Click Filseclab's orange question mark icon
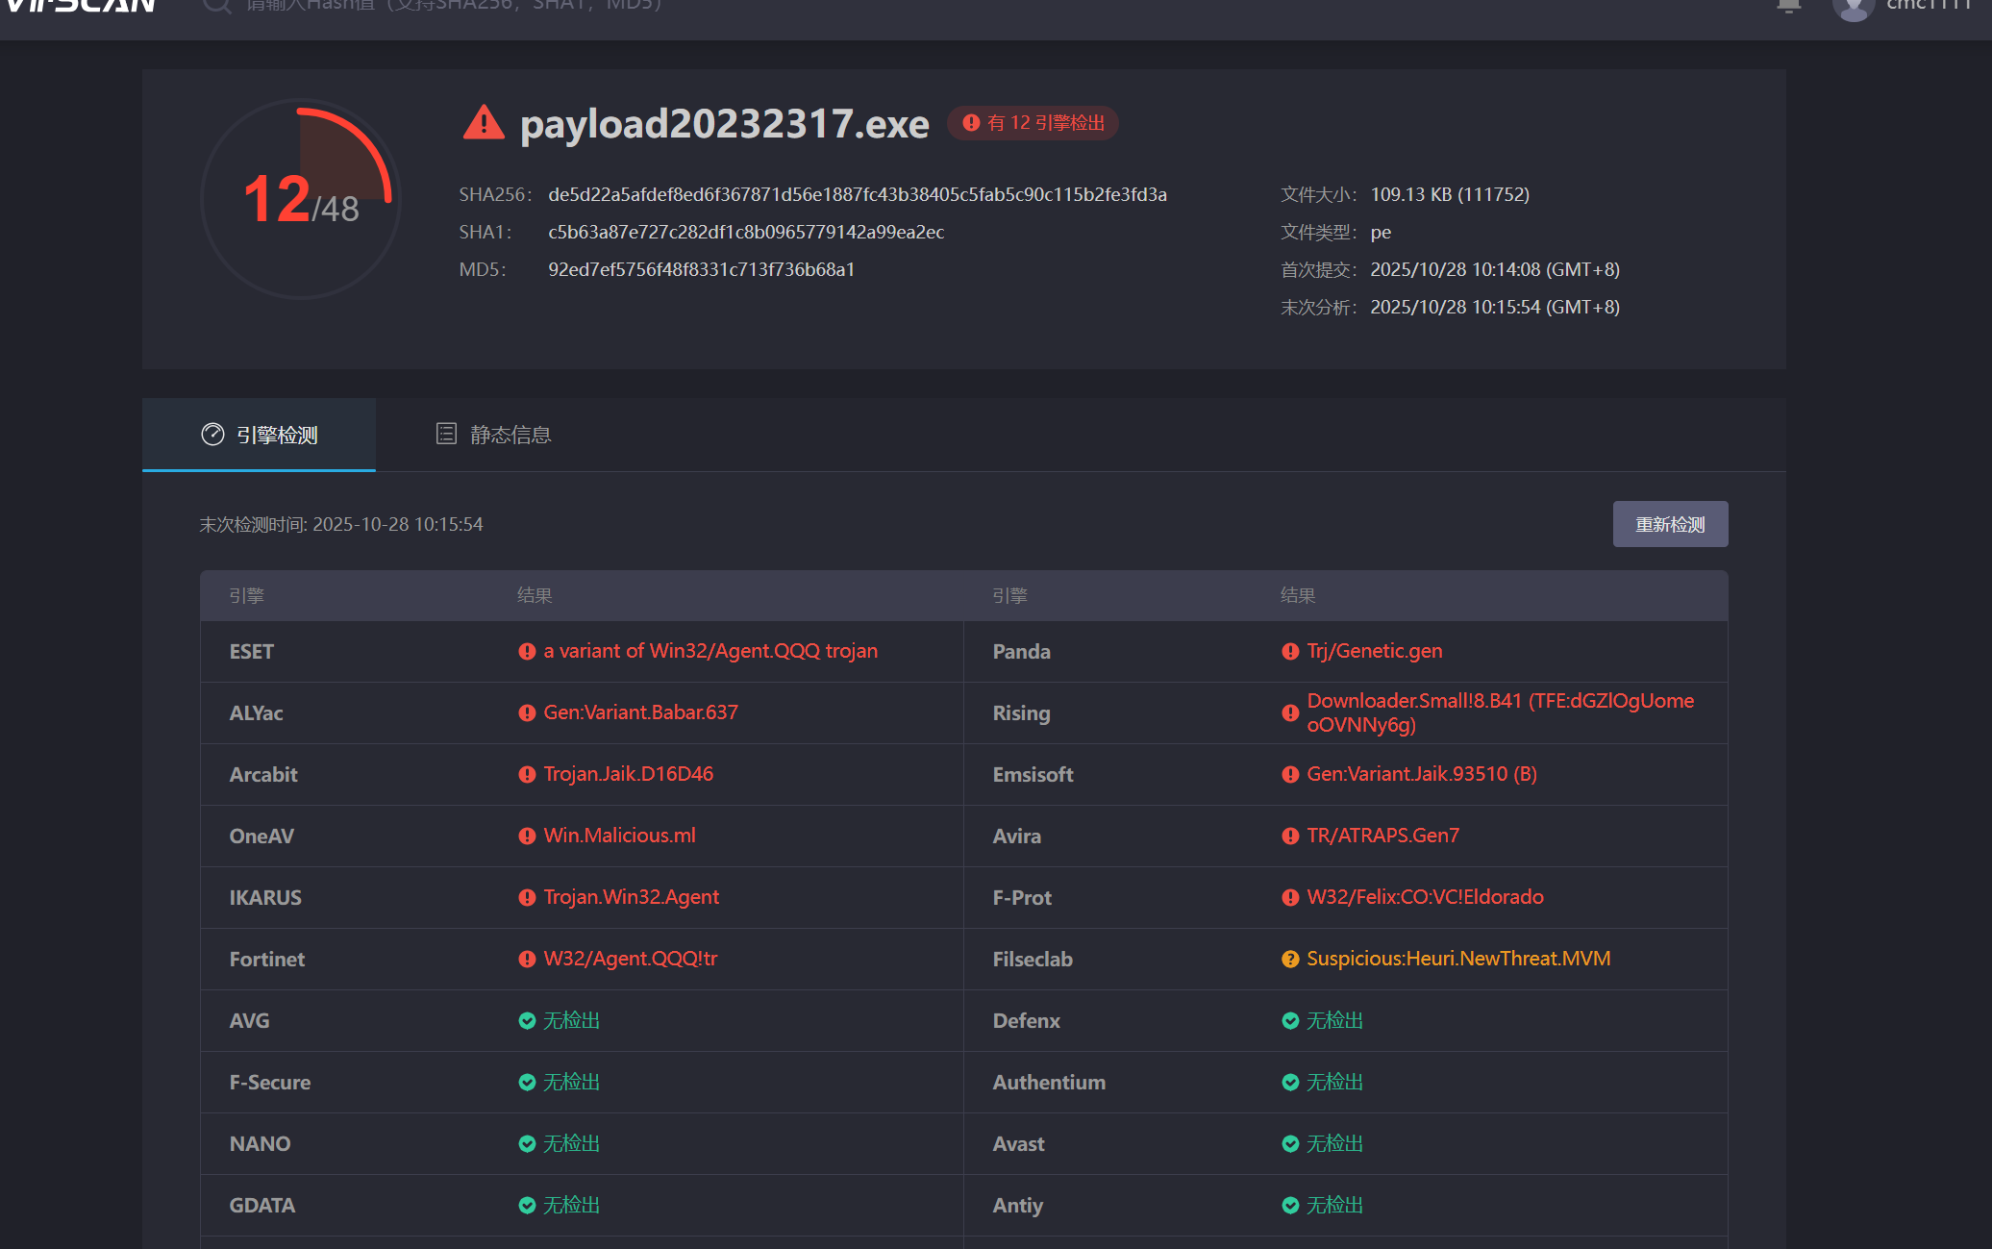The image size is (1992, 1249). (x=1290, y=960)
